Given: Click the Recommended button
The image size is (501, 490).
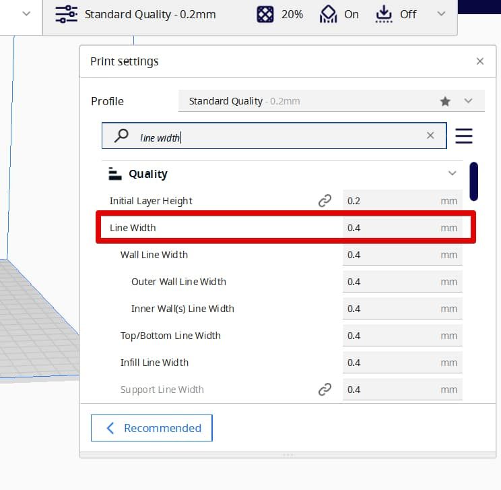Looking at the screenshot, I should tap(152, 428).
